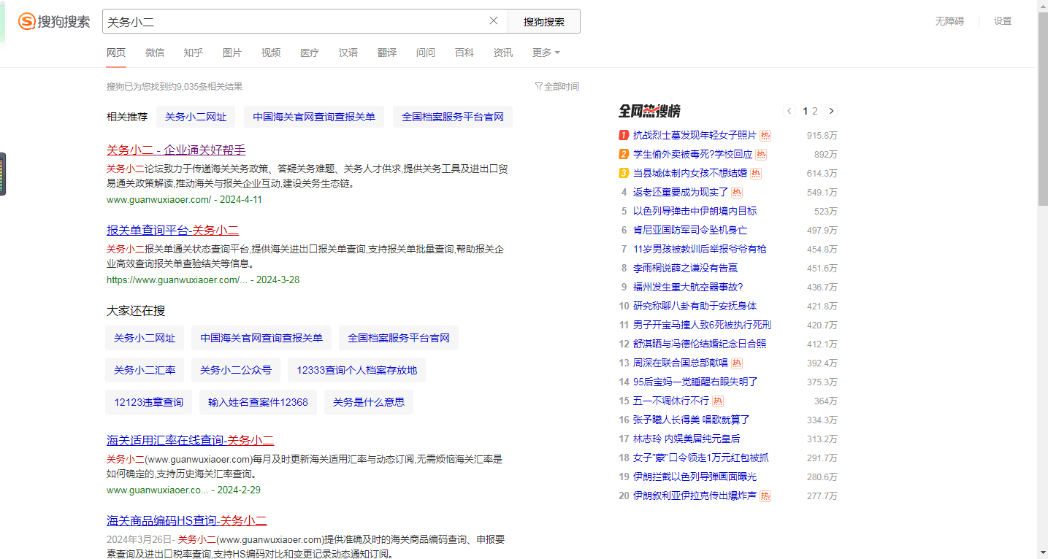Open result 海关适用汇率在线查询-关务小二
Viewport: 1048px width, 559px height.
pyautogui.click(x=190, y=440)
